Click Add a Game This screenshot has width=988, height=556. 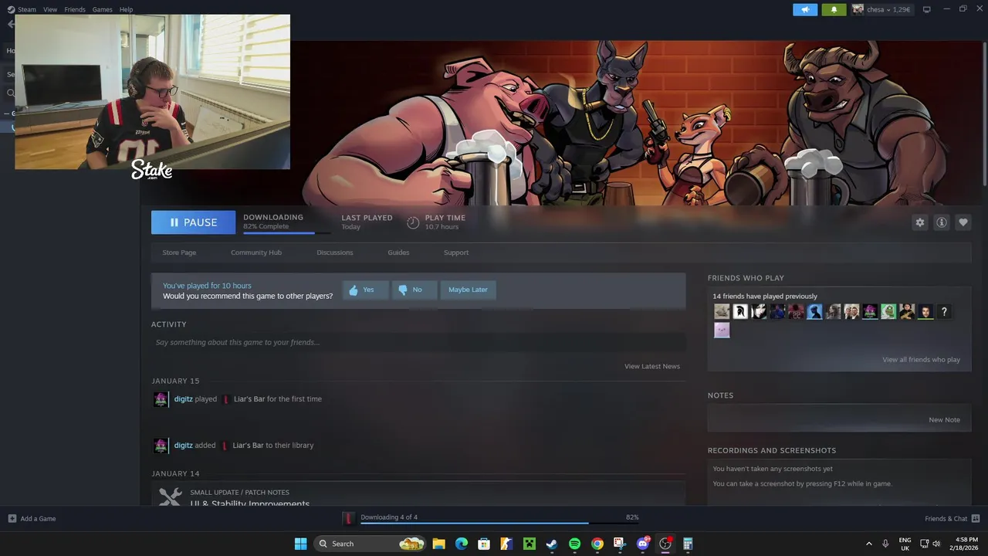[x=32, y=519]
